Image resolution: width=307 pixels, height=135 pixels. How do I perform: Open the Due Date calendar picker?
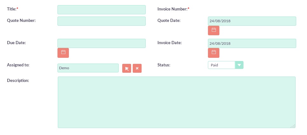(x=63, y=52)
